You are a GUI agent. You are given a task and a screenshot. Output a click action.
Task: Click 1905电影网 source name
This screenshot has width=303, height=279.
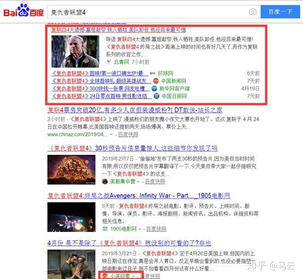[x=124, y=229]
